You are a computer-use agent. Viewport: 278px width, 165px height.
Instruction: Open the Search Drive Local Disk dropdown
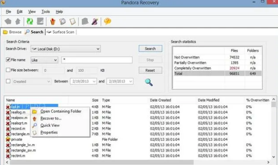click(x=66, y=49)
